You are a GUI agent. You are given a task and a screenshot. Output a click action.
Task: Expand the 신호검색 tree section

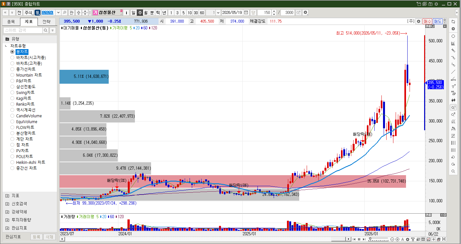7,204
